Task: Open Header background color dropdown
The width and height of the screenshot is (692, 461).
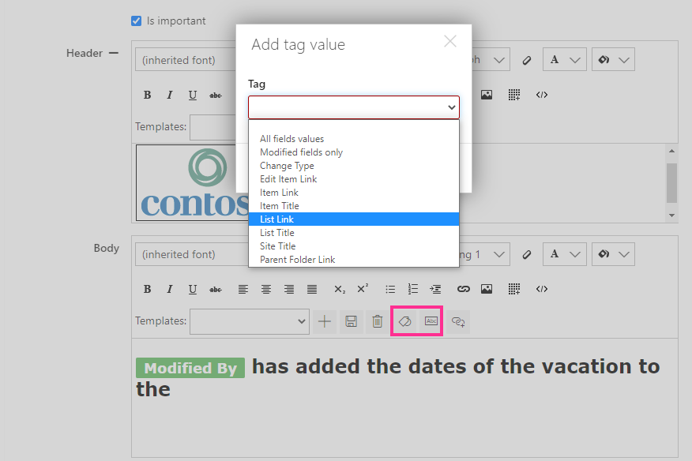Action: click(x=613, y=59)
